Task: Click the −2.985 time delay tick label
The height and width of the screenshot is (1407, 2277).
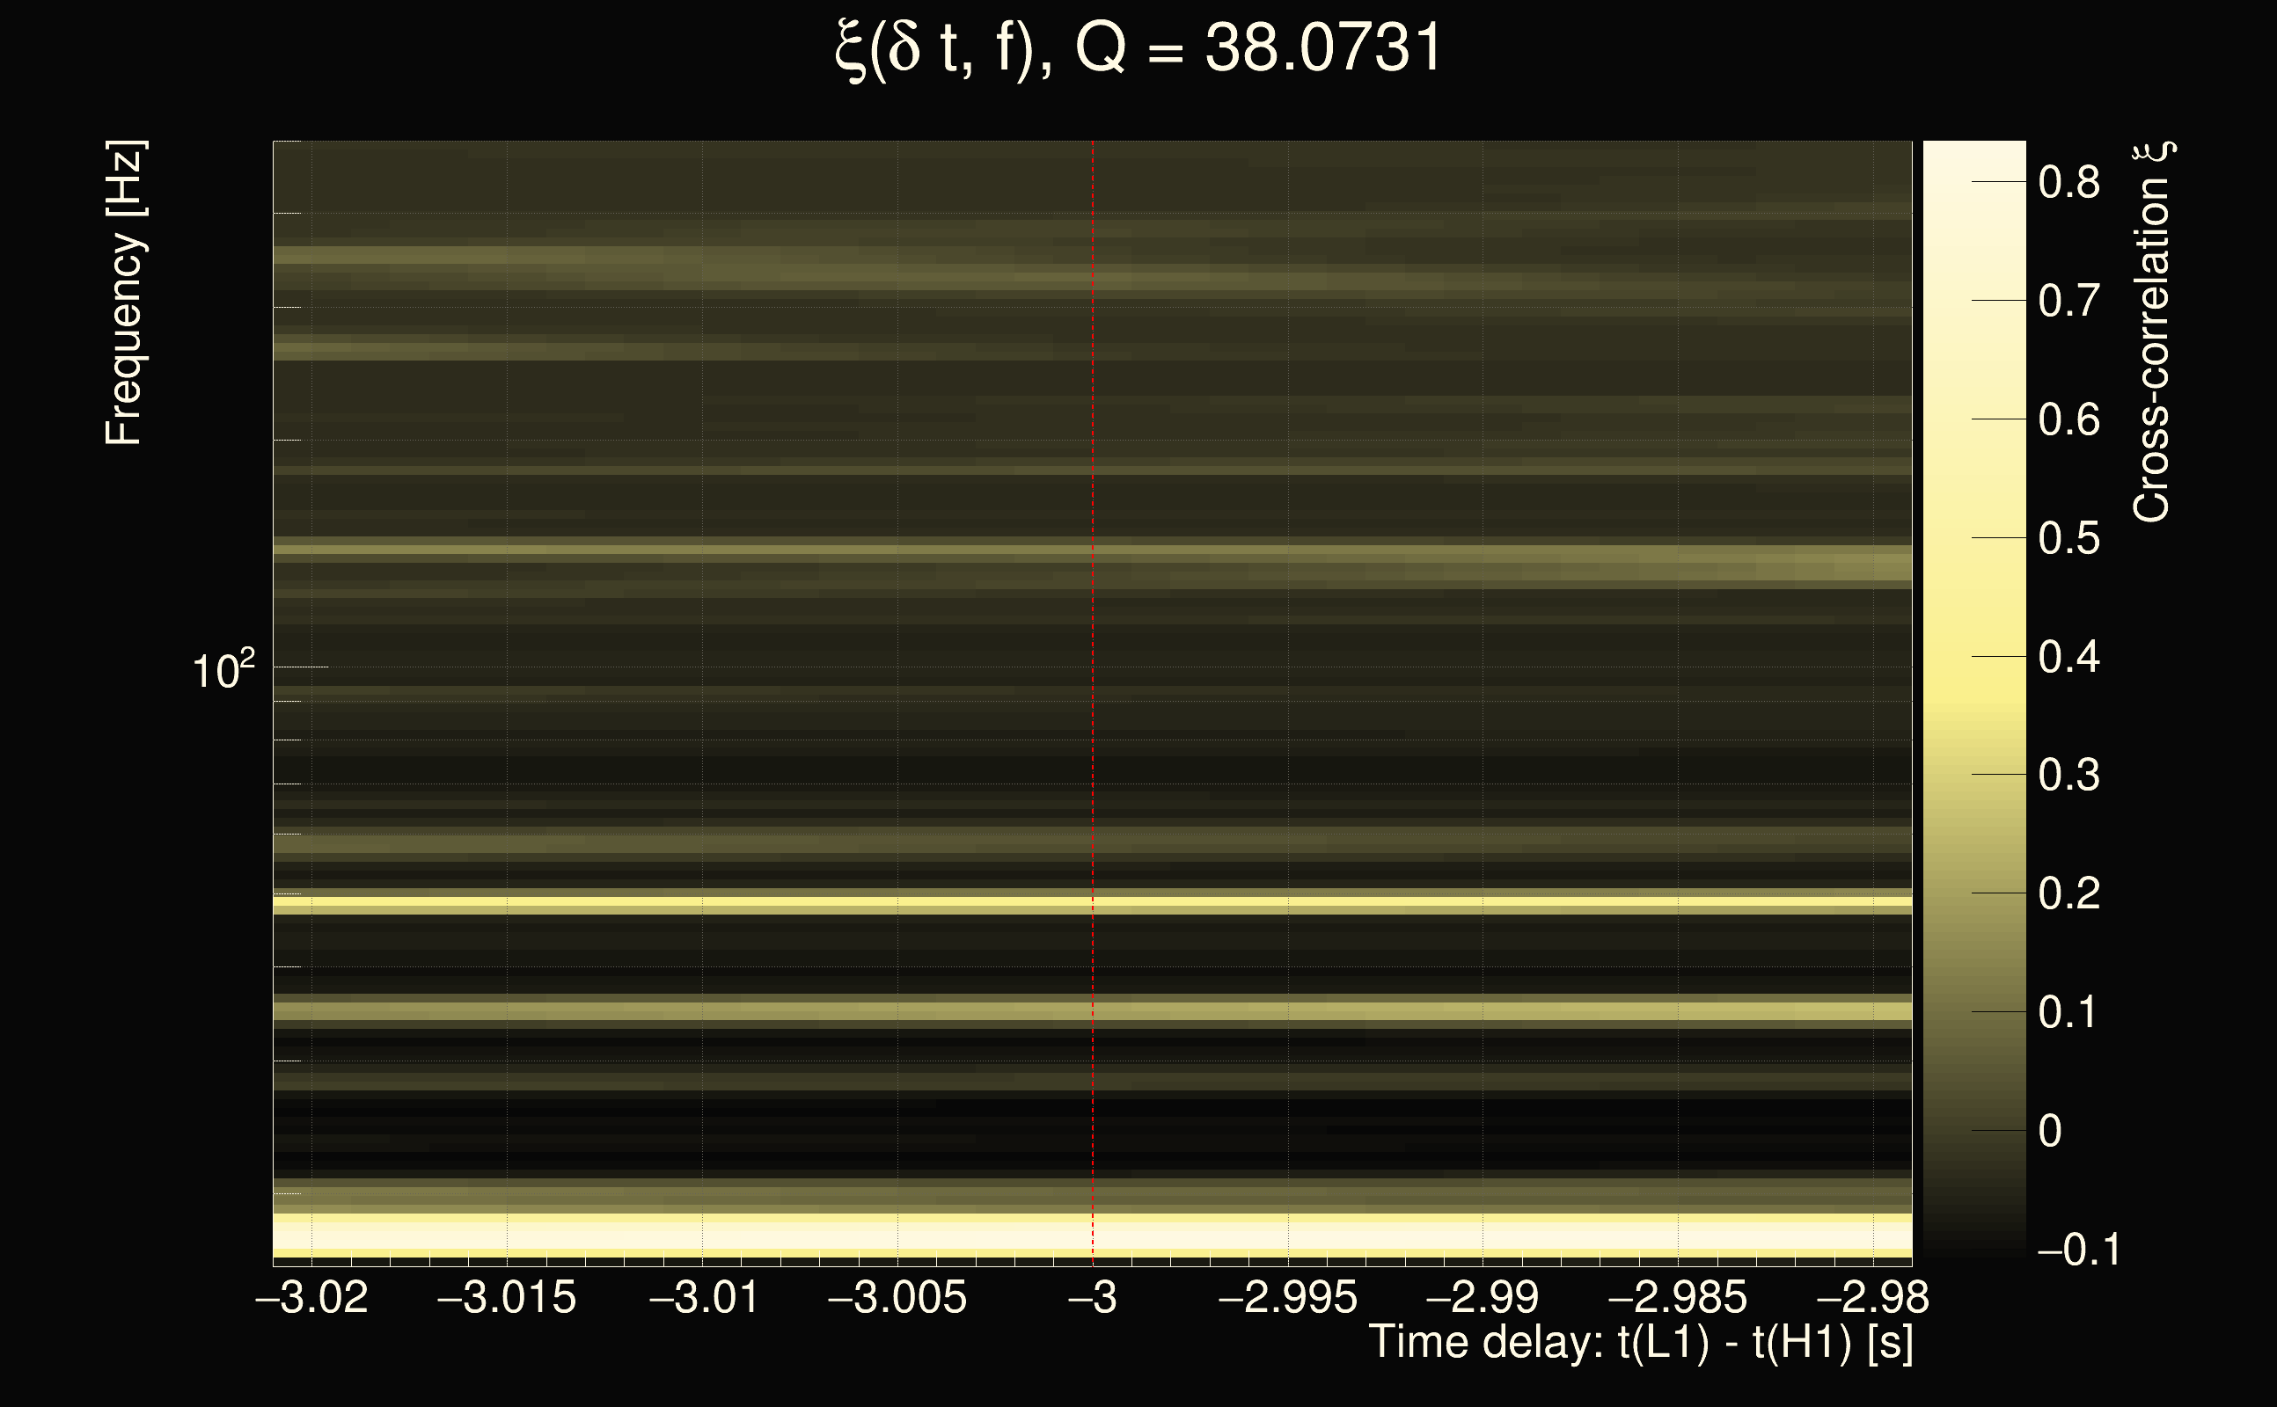Action: point(1678,1297)
